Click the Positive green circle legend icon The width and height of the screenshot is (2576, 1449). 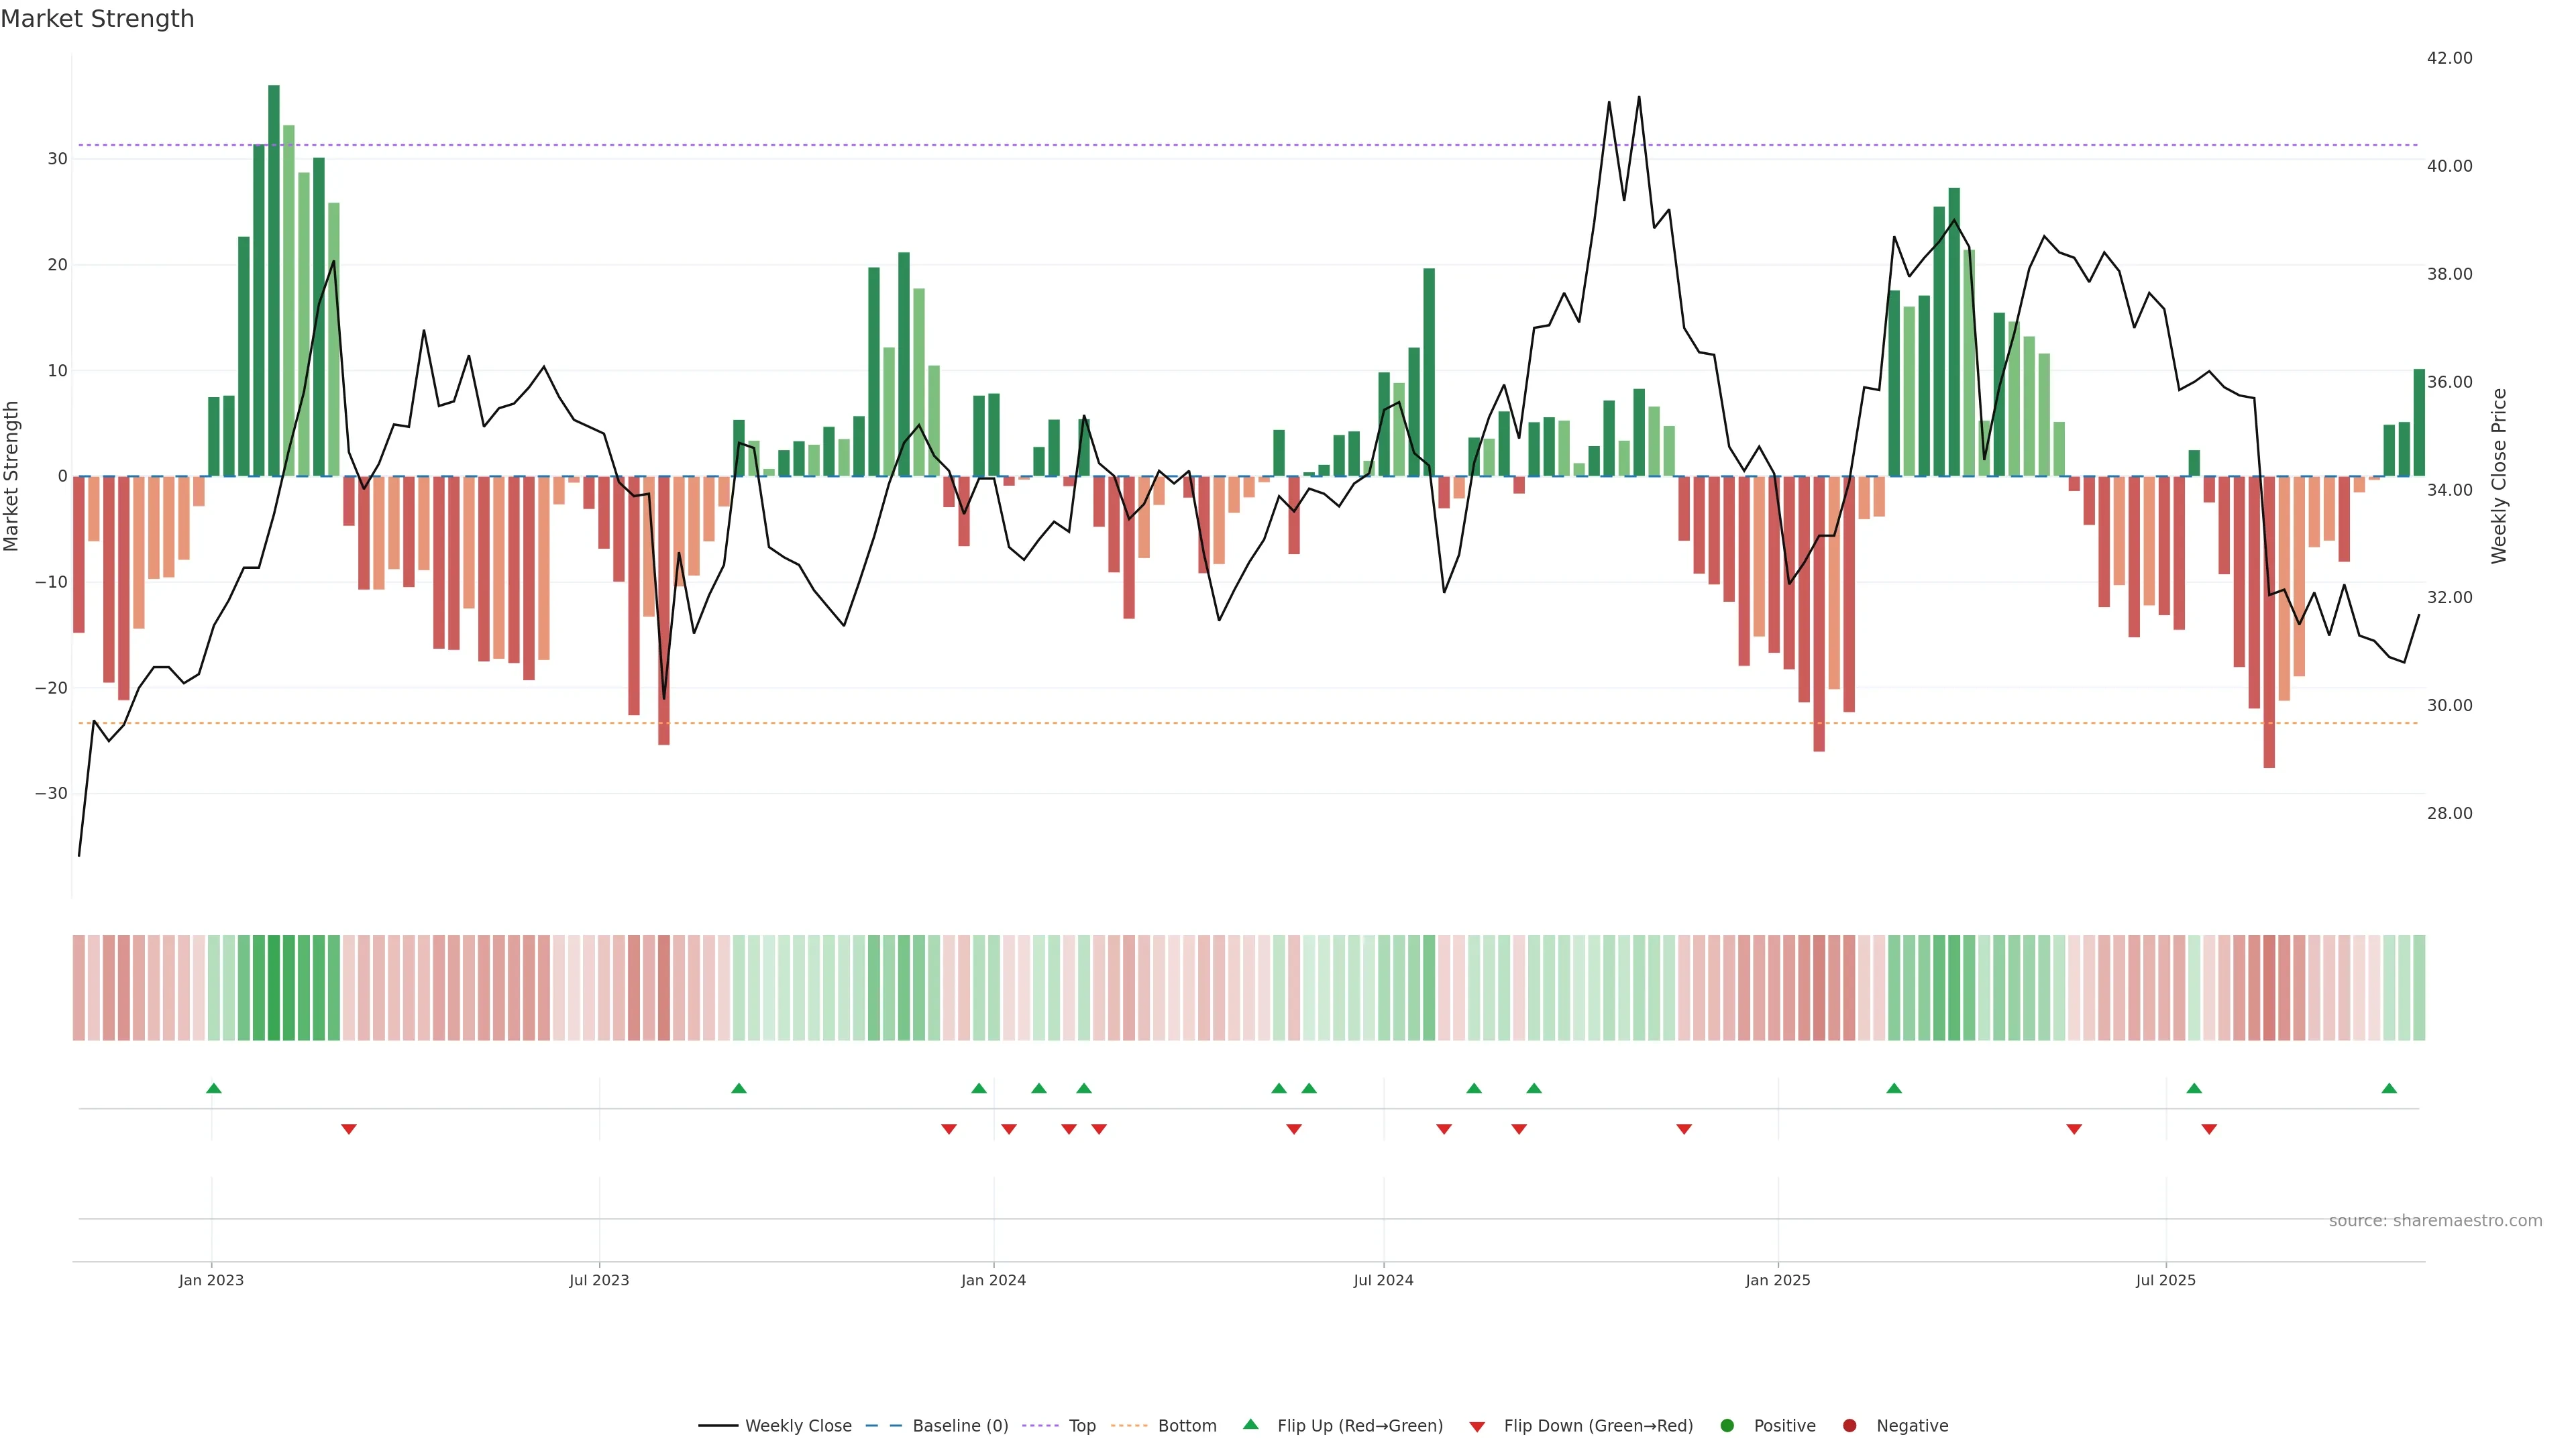tap(1727, 1426)
